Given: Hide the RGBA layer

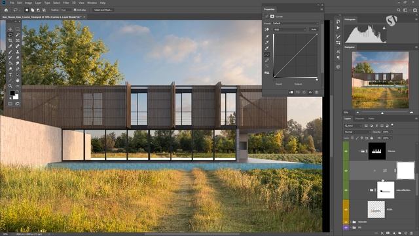Looking at the screenshot, I should pos(346,210).
